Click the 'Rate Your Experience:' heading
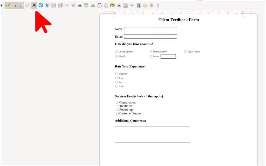The image size is (266, 166). [x=130, y=66]
